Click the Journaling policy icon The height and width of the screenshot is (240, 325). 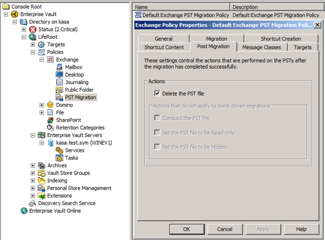coord(59,82)
